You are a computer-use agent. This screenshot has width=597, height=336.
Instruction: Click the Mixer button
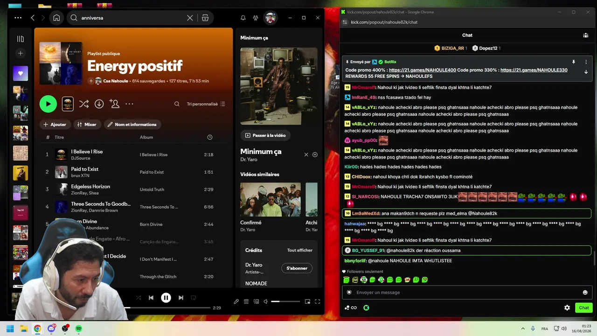click(x=87, y=125)
